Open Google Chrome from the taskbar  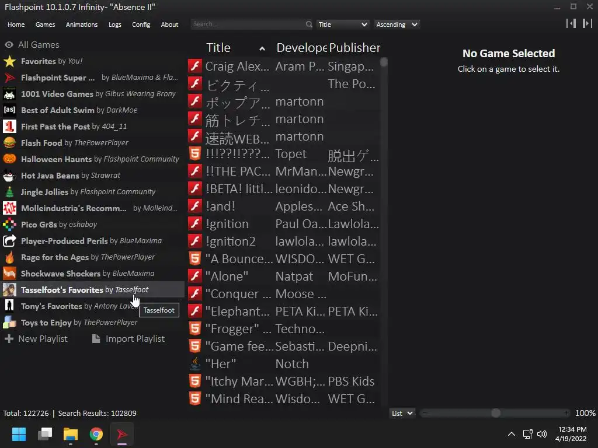[96, 434]
